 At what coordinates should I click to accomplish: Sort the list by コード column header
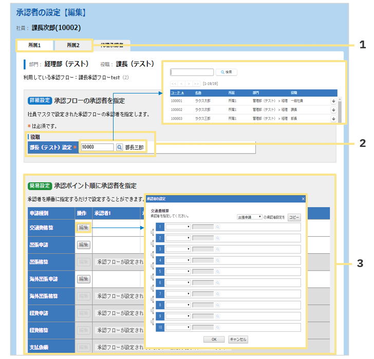(177, 93)
